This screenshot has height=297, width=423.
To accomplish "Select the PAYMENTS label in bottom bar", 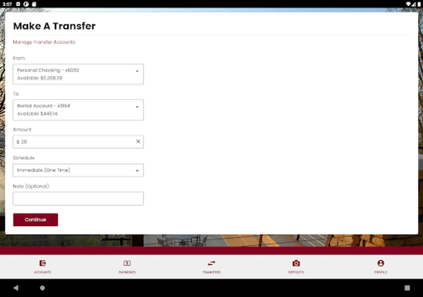I will pos(127,272).
